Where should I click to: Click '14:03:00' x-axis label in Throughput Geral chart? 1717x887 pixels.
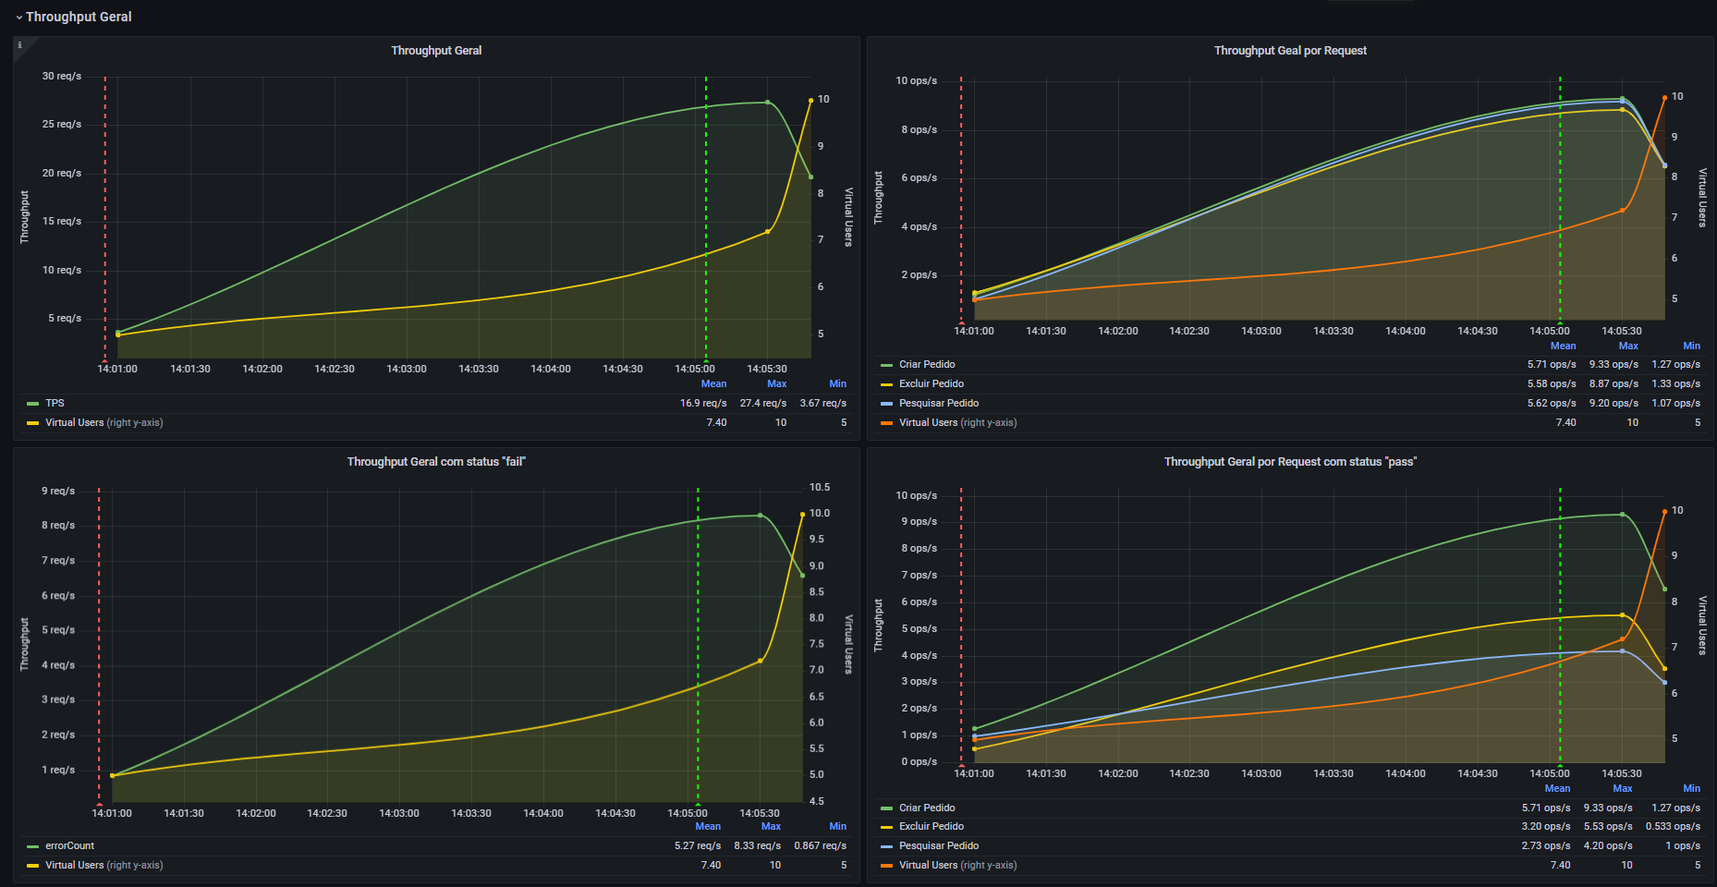tap(407, 369)
